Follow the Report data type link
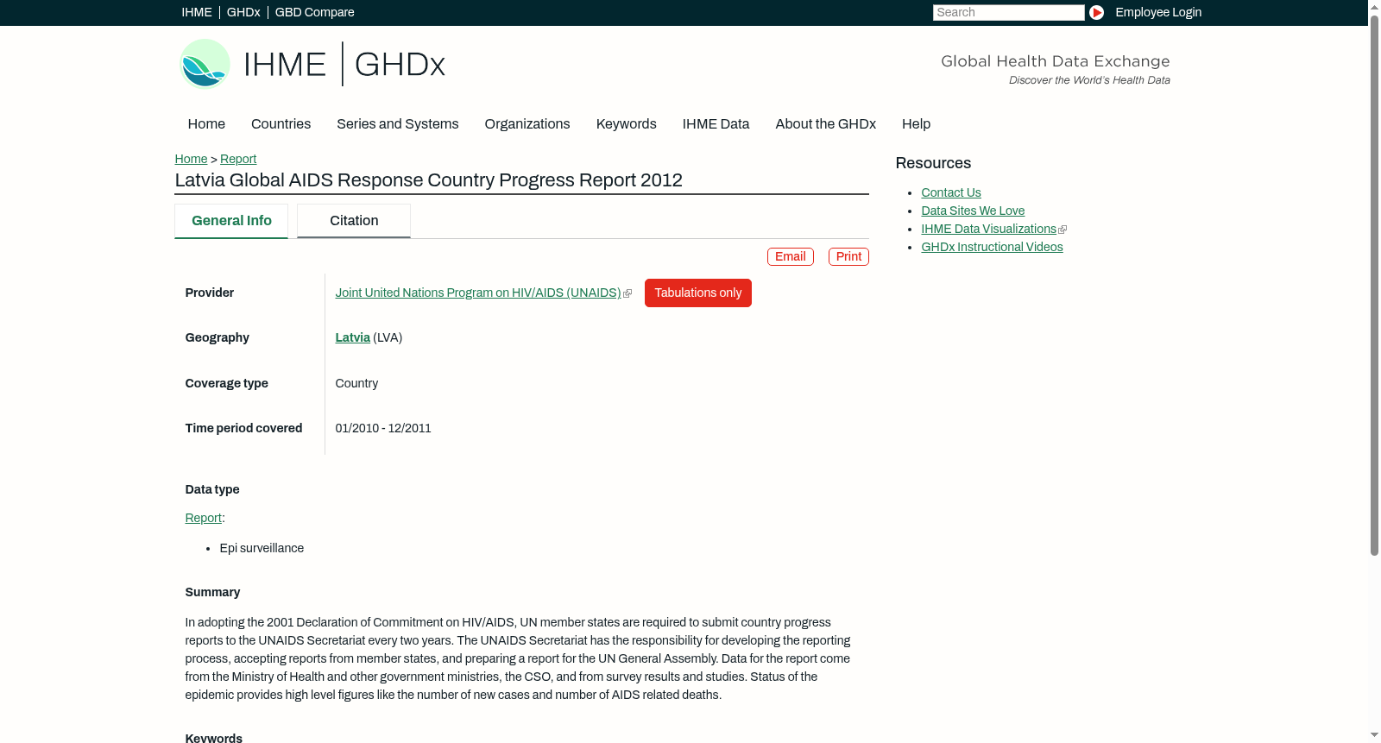This screenshot has width=1381, height=743. tap(203, 518)
